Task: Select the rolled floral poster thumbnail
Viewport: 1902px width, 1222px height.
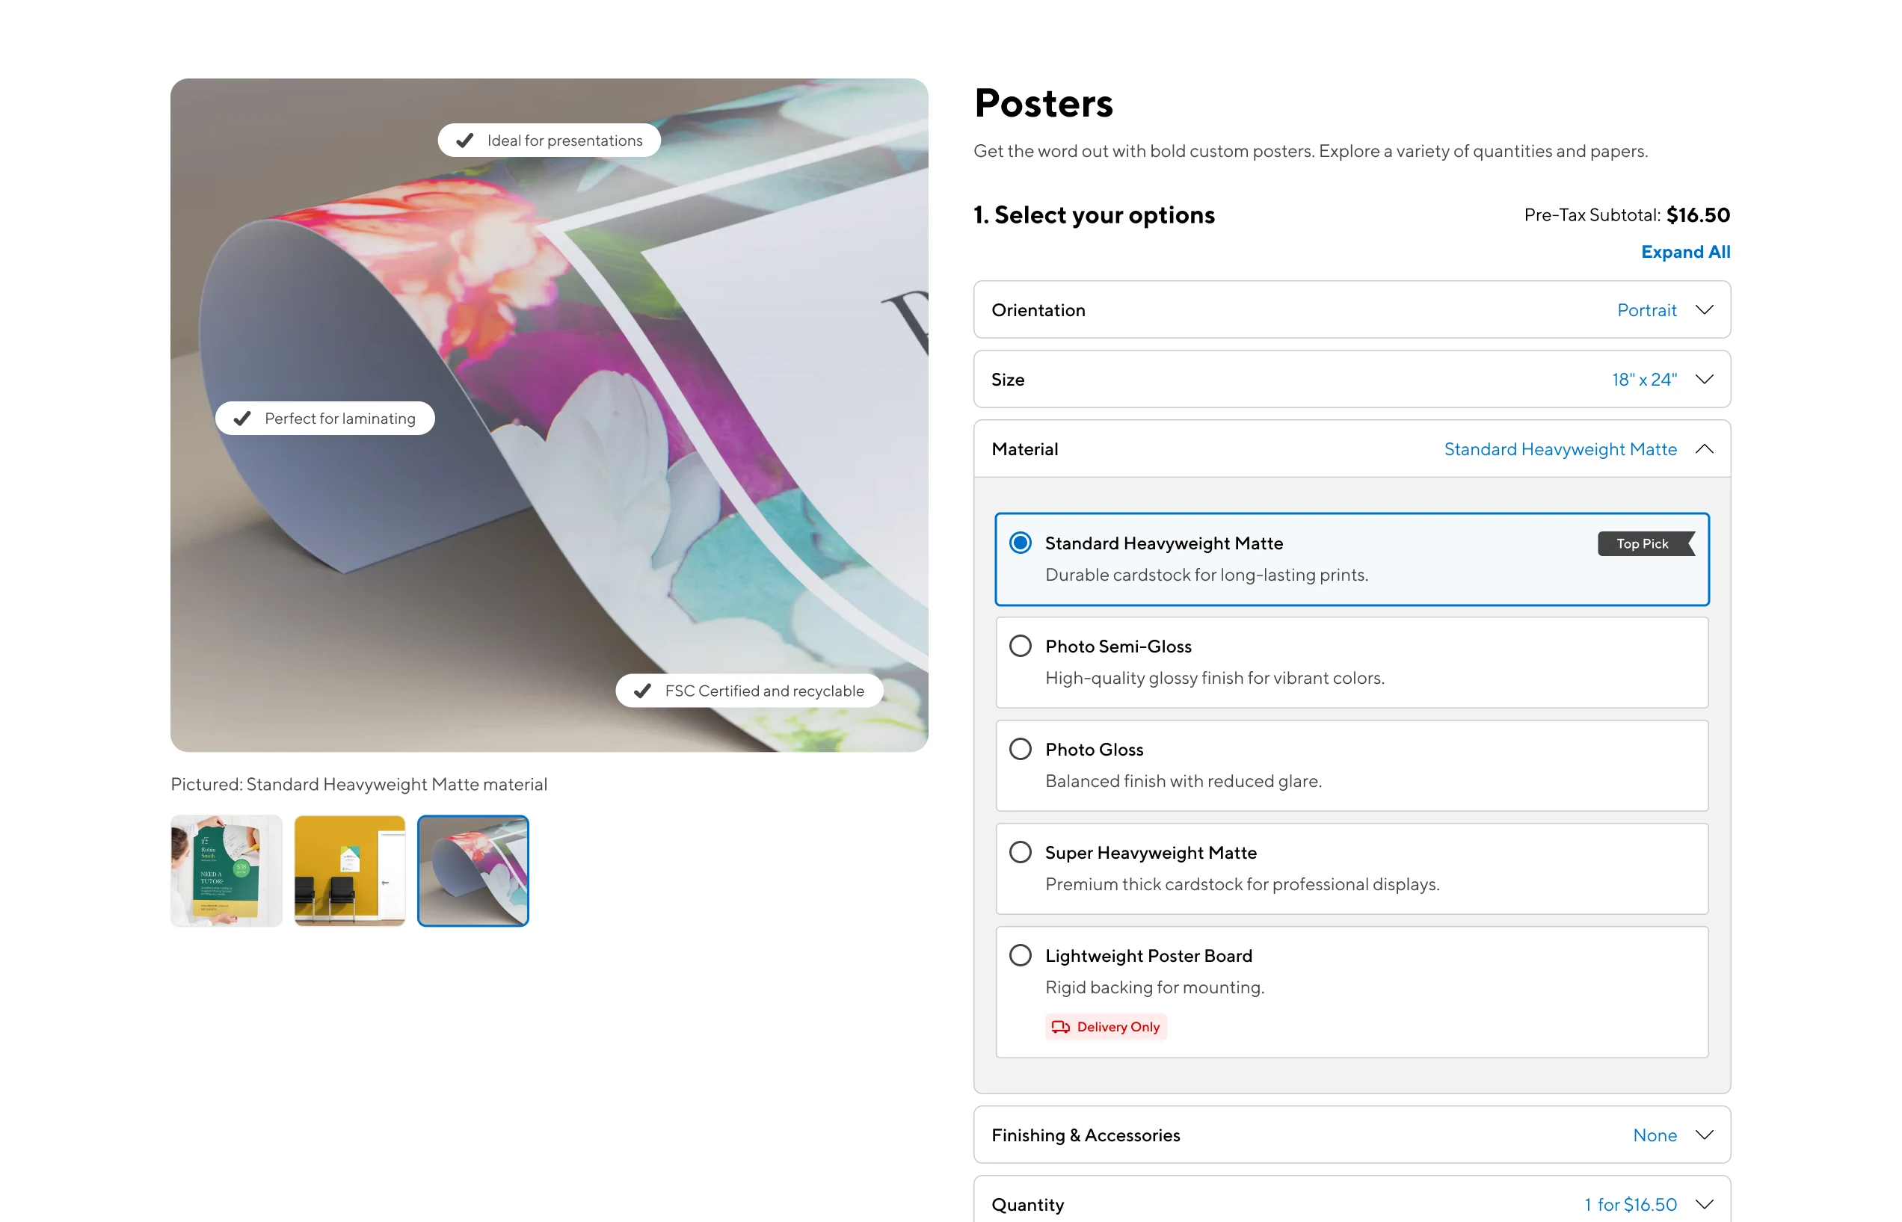Action: 473,871
